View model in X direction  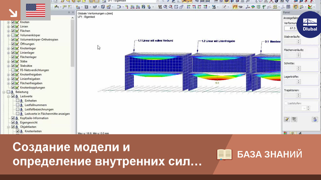[188, 7]
